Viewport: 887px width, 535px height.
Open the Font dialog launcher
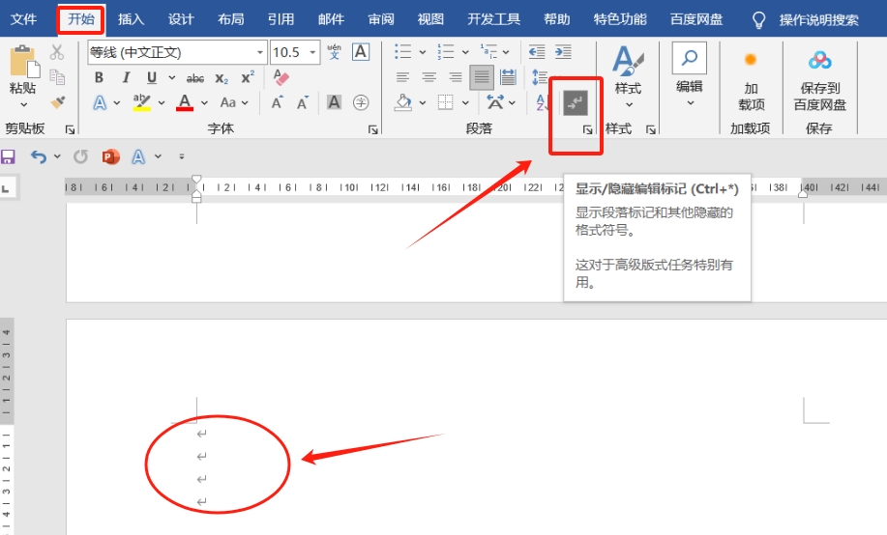coord(372,130)
